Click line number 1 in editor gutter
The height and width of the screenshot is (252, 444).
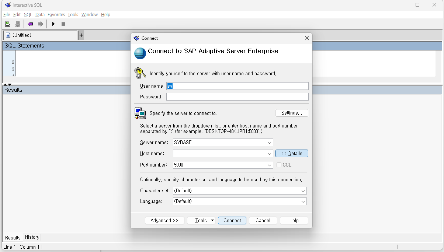(x=13, y=55)
